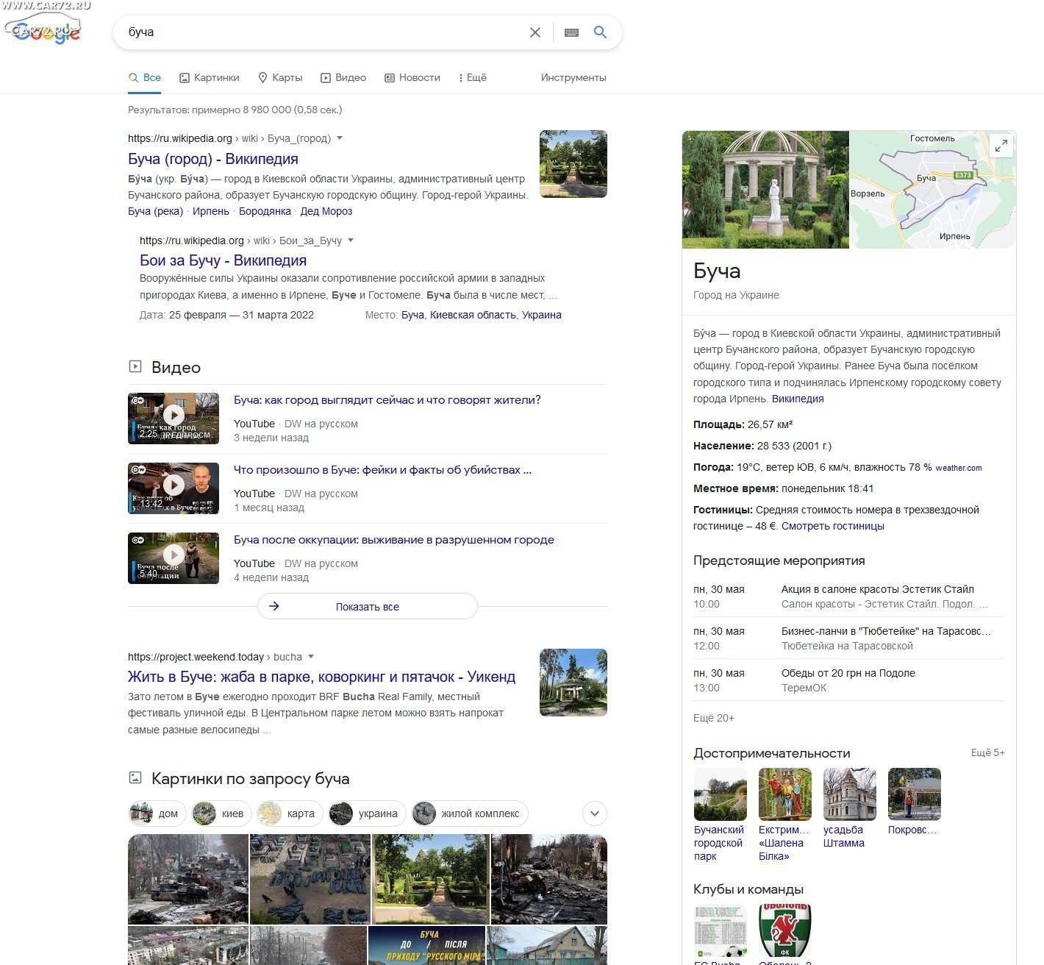The height and width of the screenshot is (965, 1044).
Task: Filter images by 'дом' chip
Action: 157,813
